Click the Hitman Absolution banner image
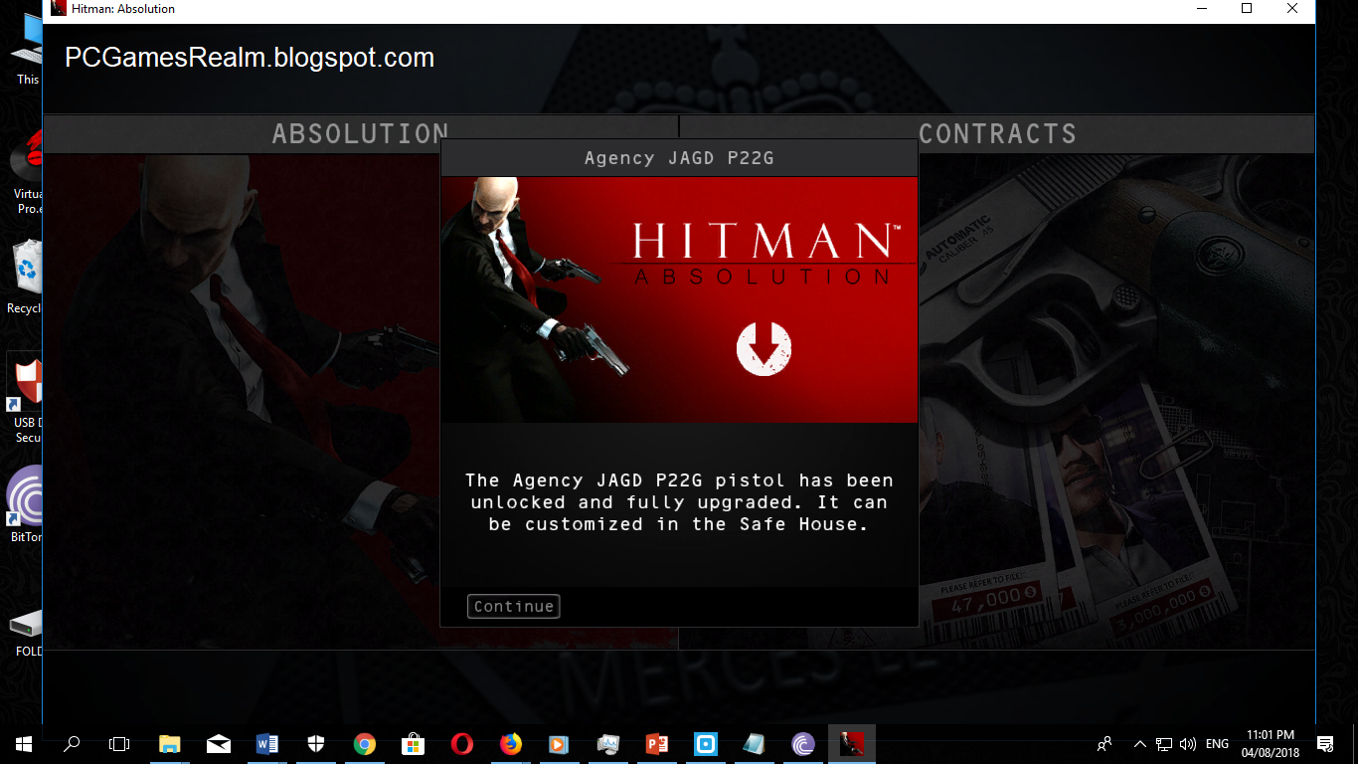 coord(679,299)
